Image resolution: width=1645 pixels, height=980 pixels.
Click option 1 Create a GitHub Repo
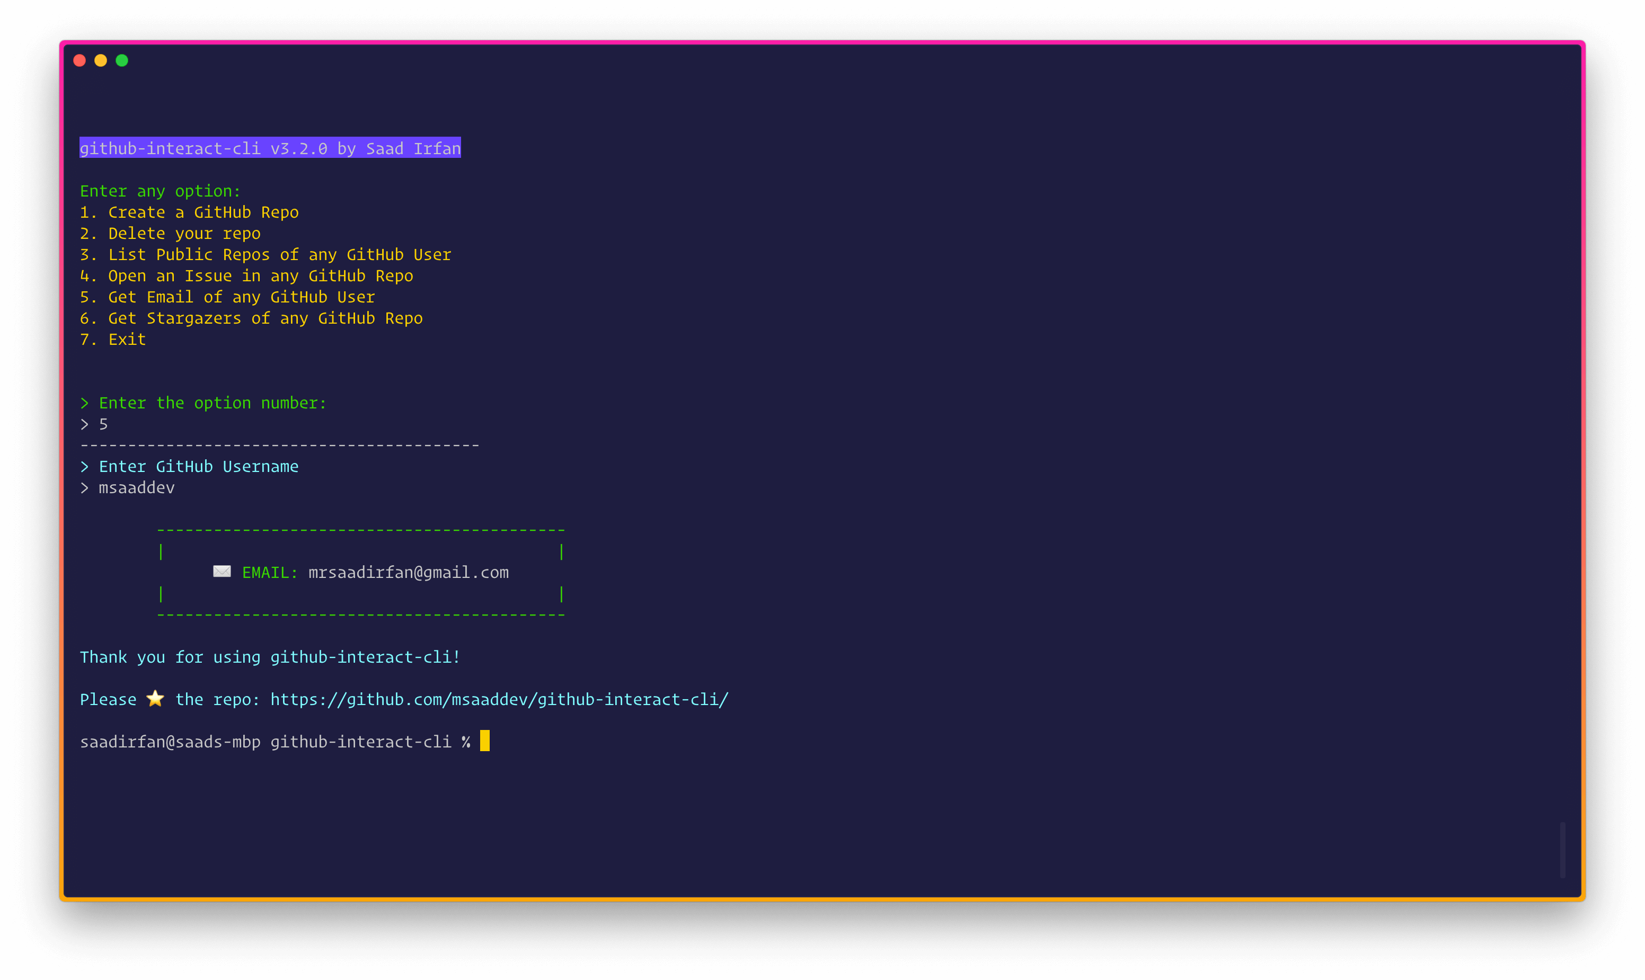[189, 212]
